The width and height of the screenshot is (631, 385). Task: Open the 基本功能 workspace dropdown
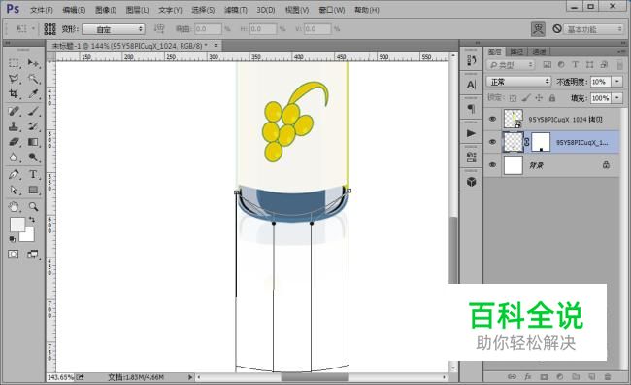point(594,29)
